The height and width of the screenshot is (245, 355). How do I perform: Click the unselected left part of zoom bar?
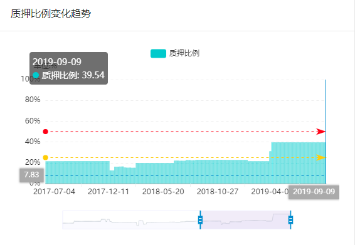pyautogui.click(x=131, y=220)
